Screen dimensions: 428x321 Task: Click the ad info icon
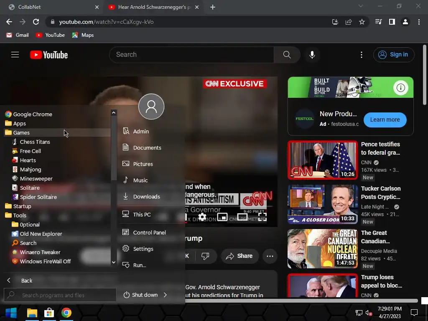[x=400, y=88]
